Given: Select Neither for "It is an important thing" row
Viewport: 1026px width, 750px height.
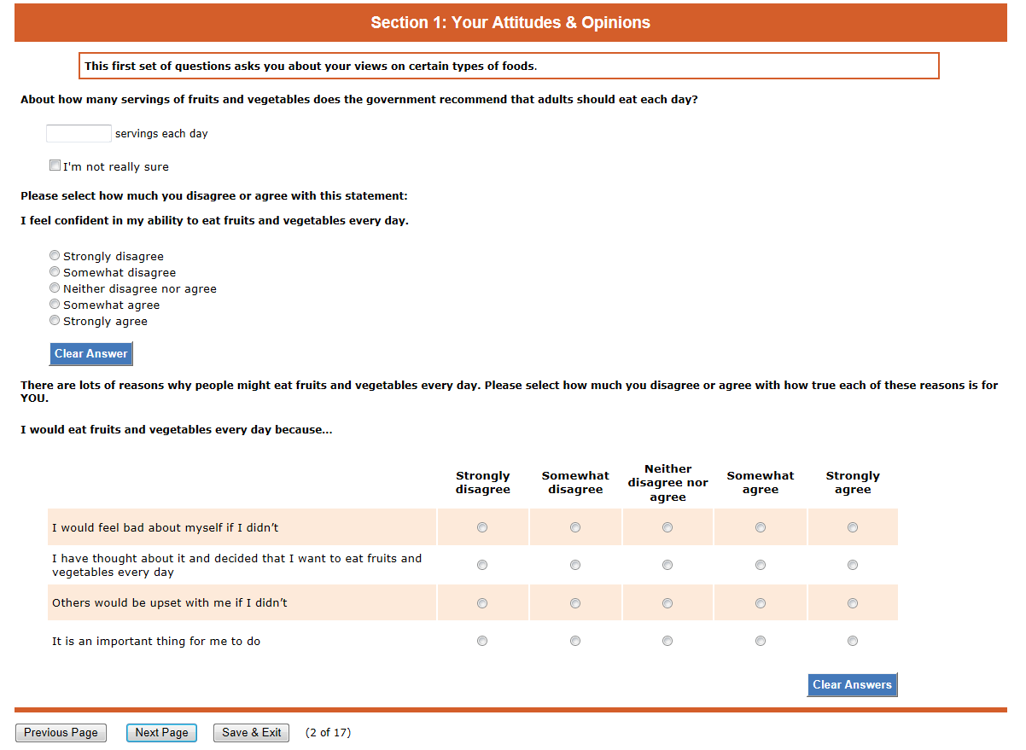Looking at the screenshot, I should [x=667, y=641].
